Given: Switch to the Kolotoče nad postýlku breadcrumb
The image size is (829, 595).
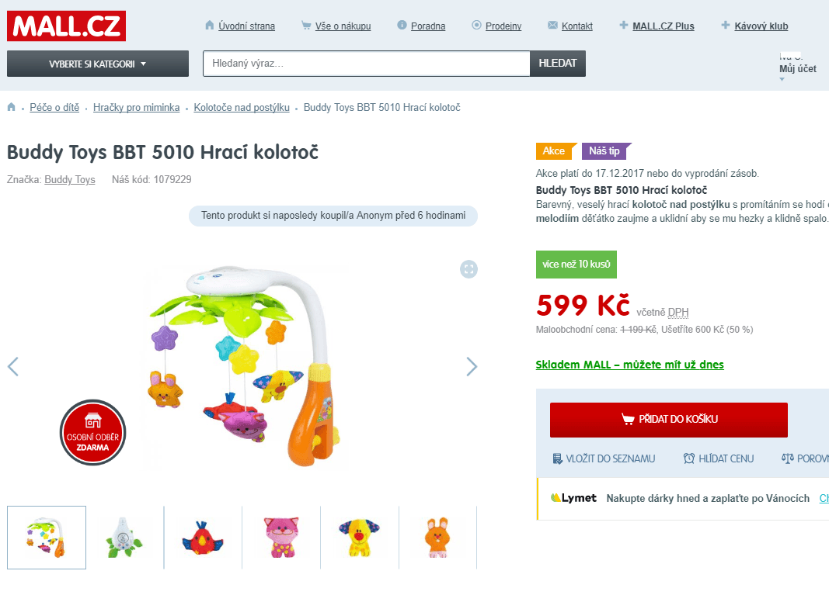Looking at the screenshot, I should pos(241,106).
